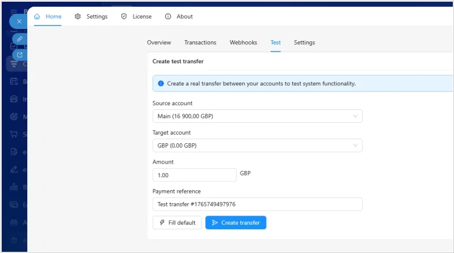Click the Create transfer button
Viewport: 454px width, 253px height.
pyautogui.click(x=236, y=222)
